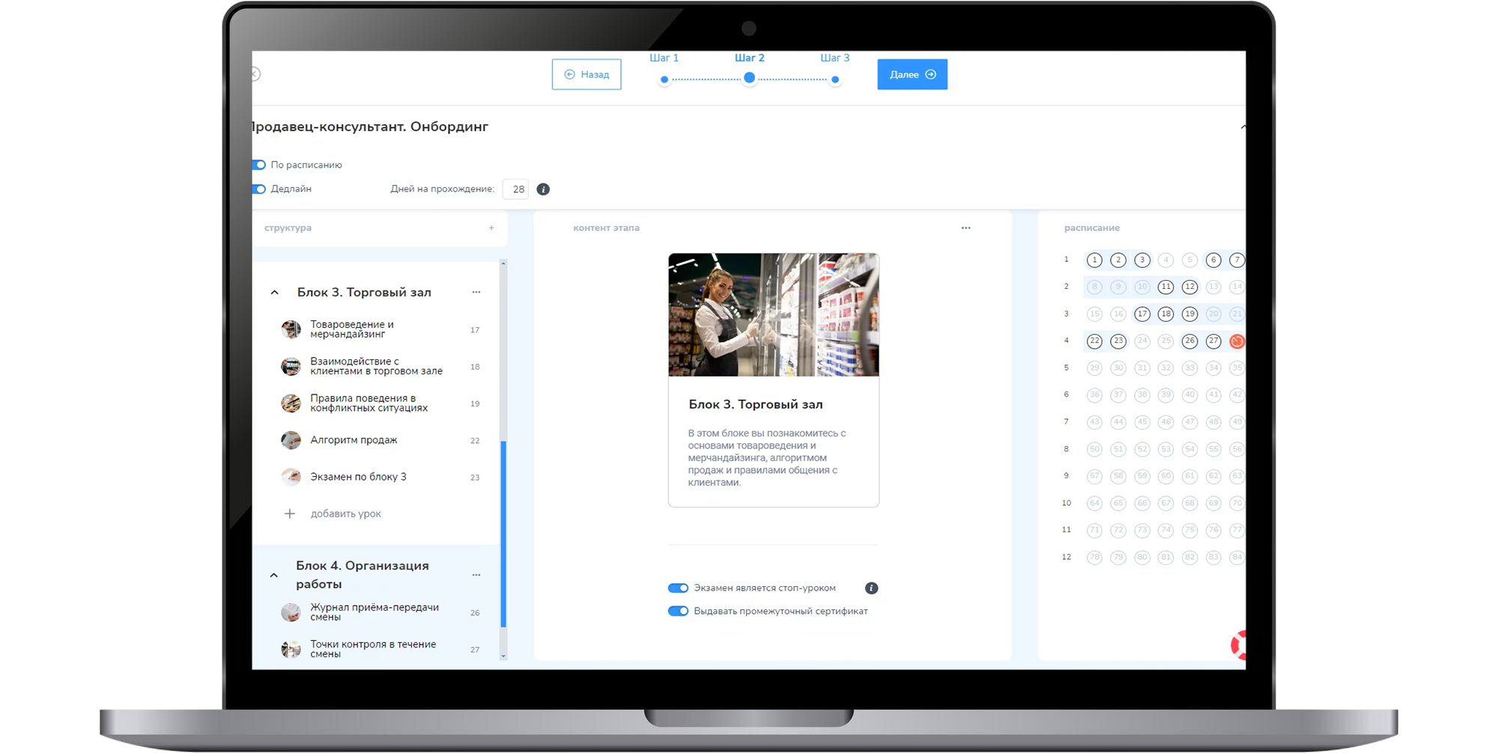Click the lifebuoy help icon
Viewport: 1498px width, 753px height.
[1239, 644]
